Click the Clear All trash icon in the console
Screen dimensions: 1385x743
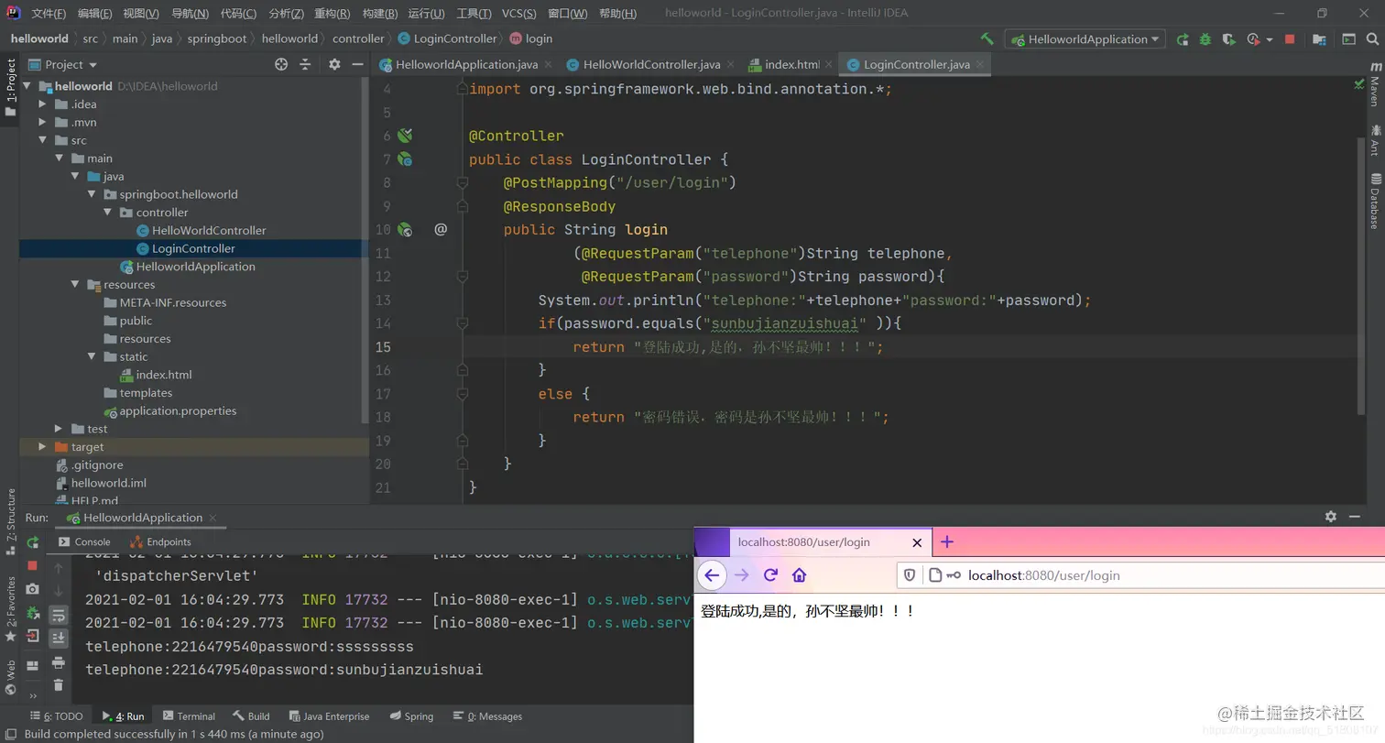point(58,684)
